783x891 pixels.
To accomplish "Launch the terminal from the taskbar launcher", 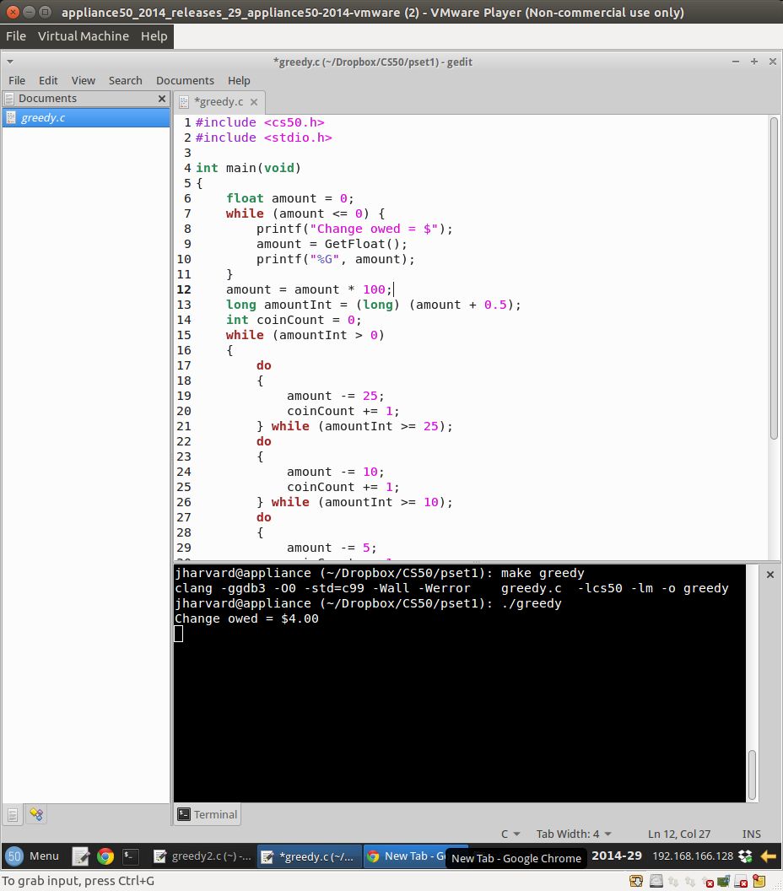I will point(130,856).
